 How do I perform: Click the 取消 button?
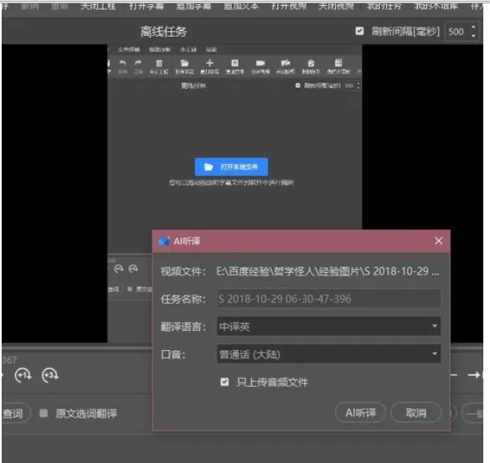pyautogui.click(x=416, y=413)
